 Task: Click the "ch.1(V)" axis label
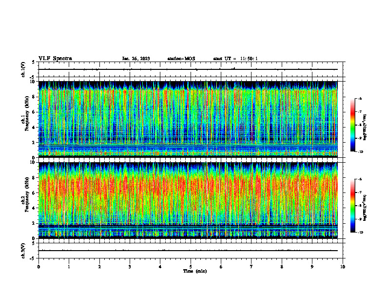[23, 69]
